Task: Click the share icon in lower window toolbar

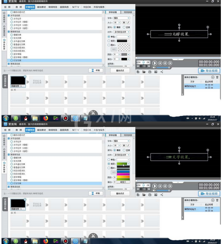Action: point(162,195)
